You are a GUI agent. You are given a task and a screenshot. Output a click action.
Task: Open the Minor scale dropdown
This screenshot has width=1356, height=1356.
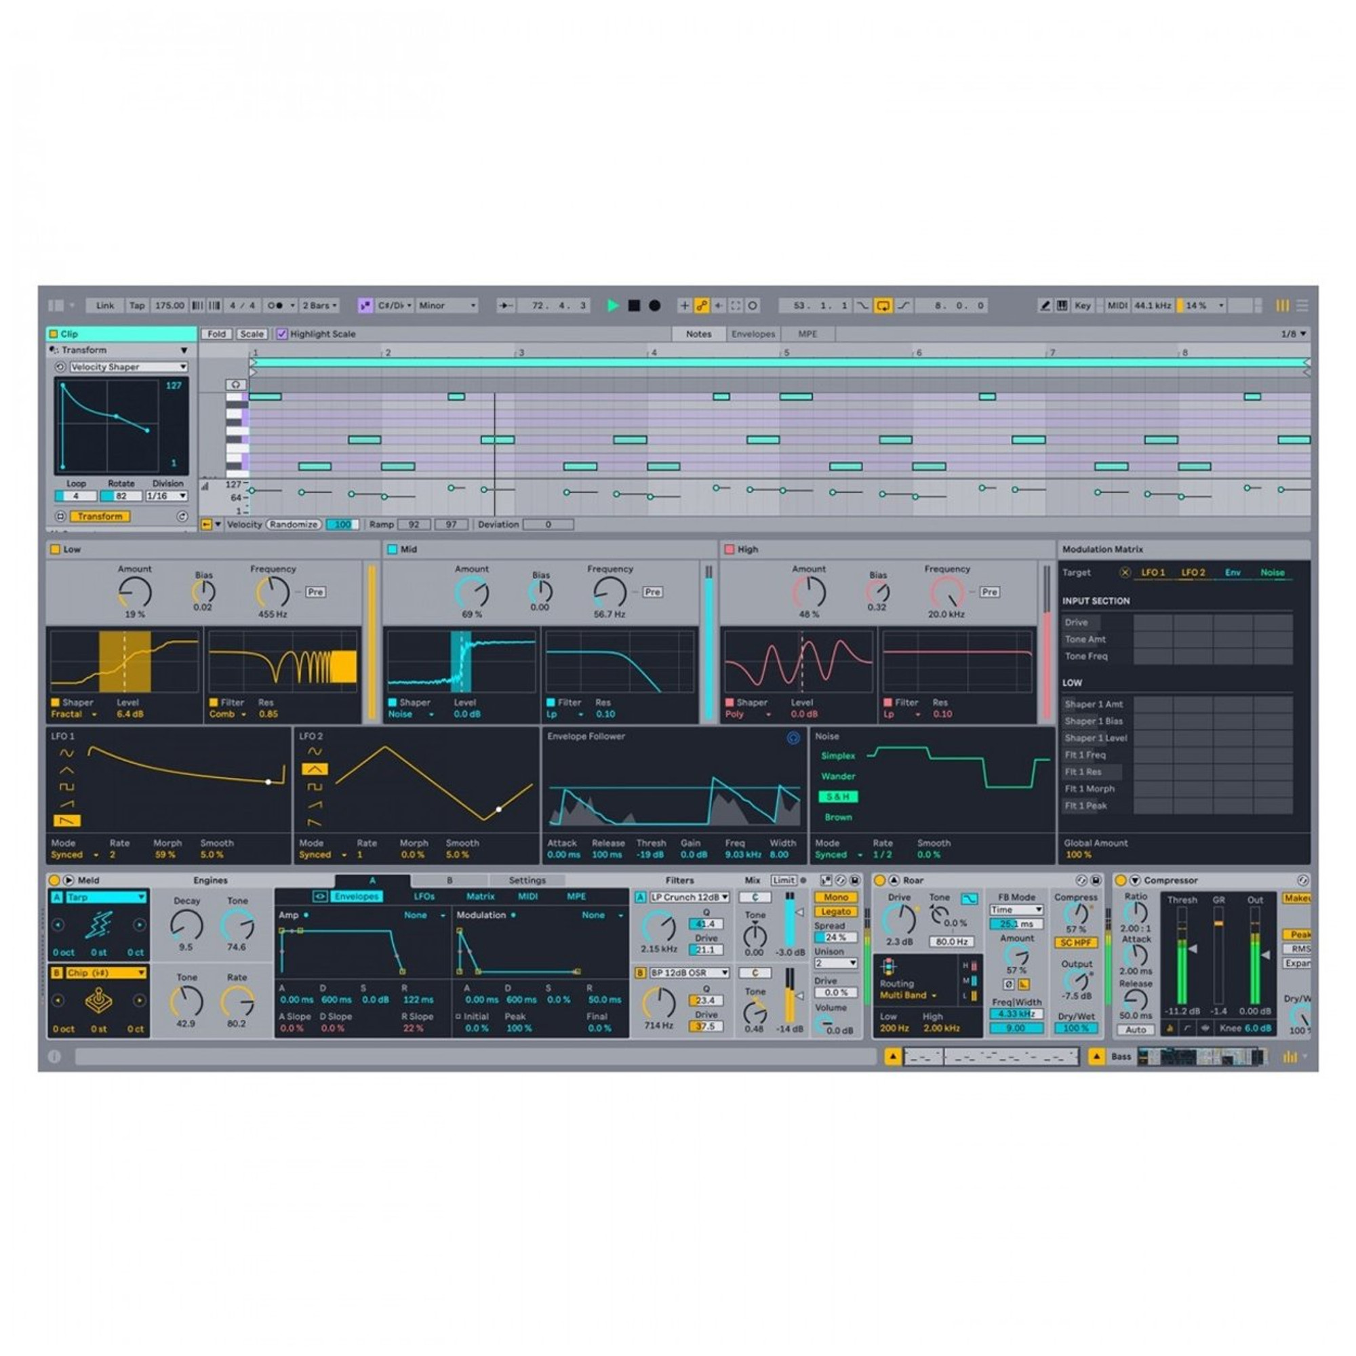click(447, 305)
